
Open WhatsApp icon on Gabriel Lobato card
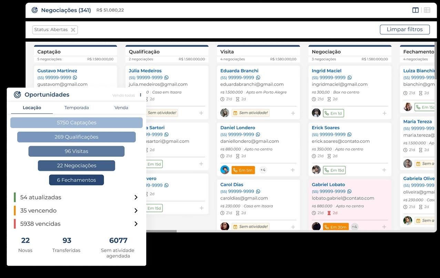(349, 191)
